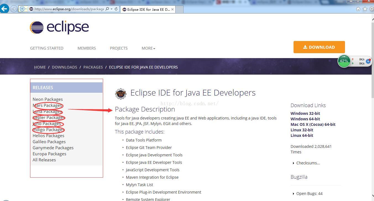Viewport: 374px width, 201px height.
Task: Click the blue plus icon on speed widget
Action: coord(368,61)
